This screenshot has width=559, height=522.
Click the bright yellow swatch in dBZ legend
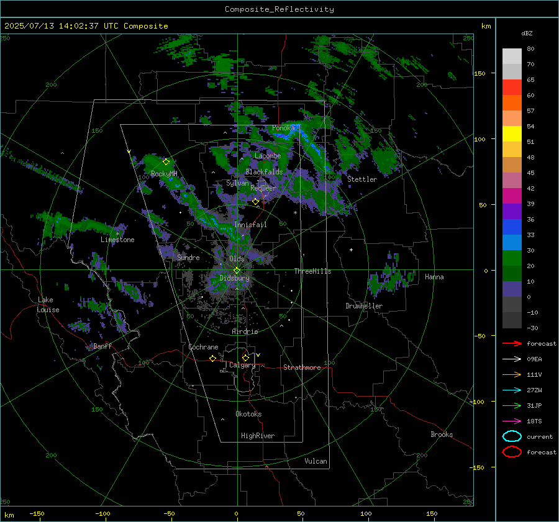coord(512,134)
